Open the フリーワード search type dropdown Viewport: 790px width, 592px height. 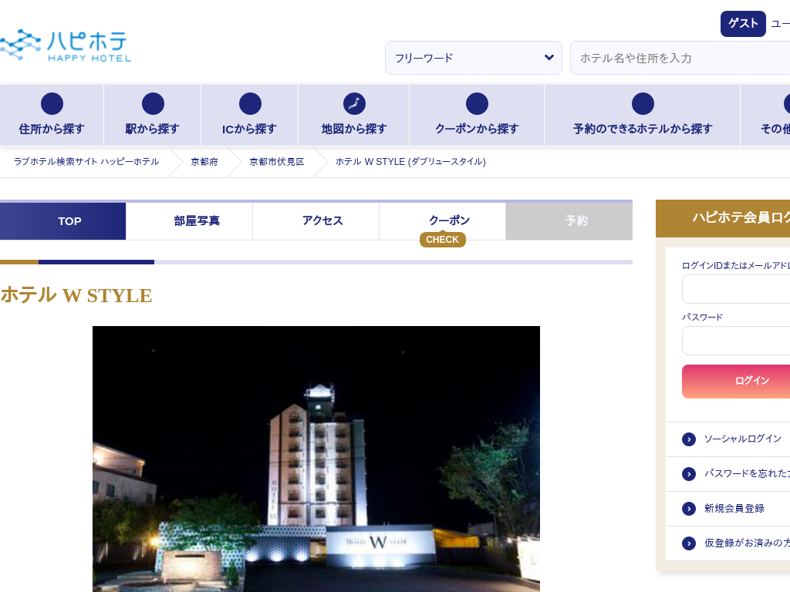(x=474, y=58)
